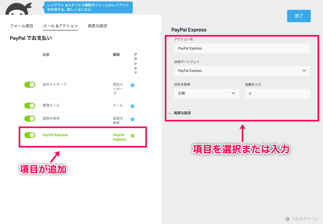The width and height of the screenshot is (323, 224).
Task: Open the 合計を取得 dropdown showing 定額
Action: (x=207, y=93)
